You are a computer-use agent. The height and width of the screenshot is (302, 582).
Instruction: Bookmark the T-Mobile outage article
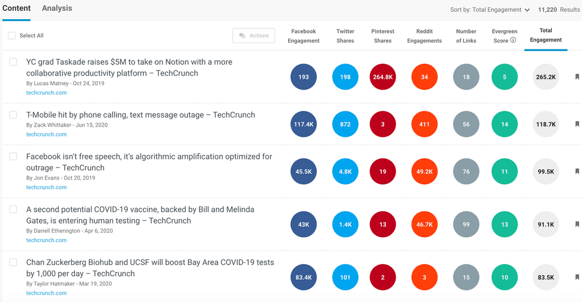577,124
